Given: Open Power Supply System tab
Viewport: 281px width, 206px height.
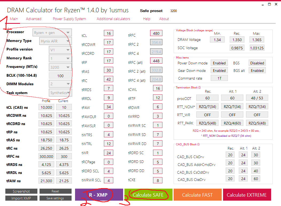Looking at the screenshot, I should point(69,19).
